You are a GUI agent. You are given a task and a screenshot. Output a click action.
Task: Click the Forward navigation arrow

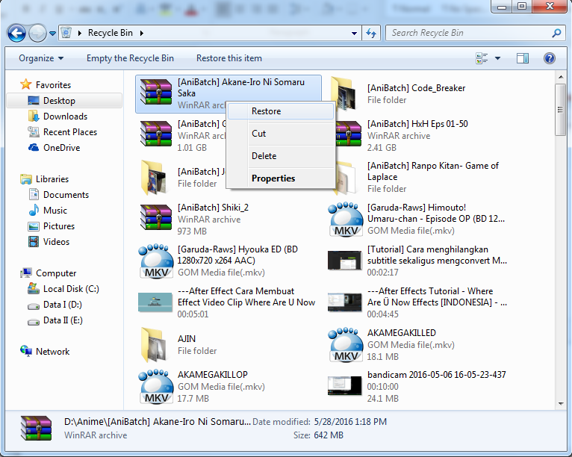[37, 33]
